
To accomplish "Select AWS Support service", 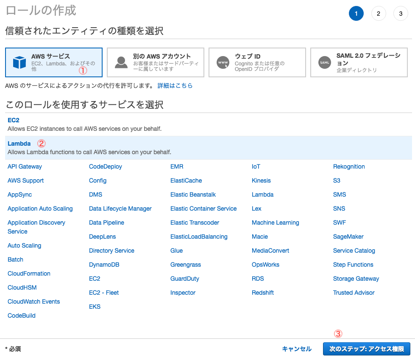I will [x=25, y=180].
